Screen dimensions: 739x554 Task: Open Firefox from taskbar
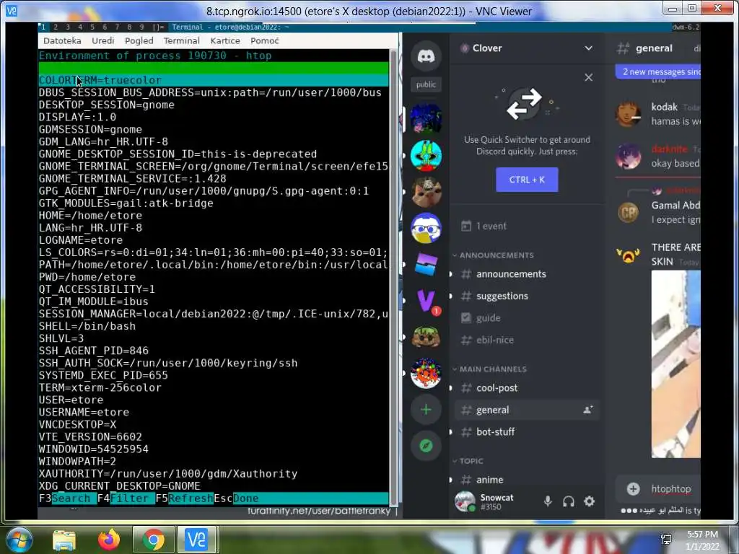point(109,540)
